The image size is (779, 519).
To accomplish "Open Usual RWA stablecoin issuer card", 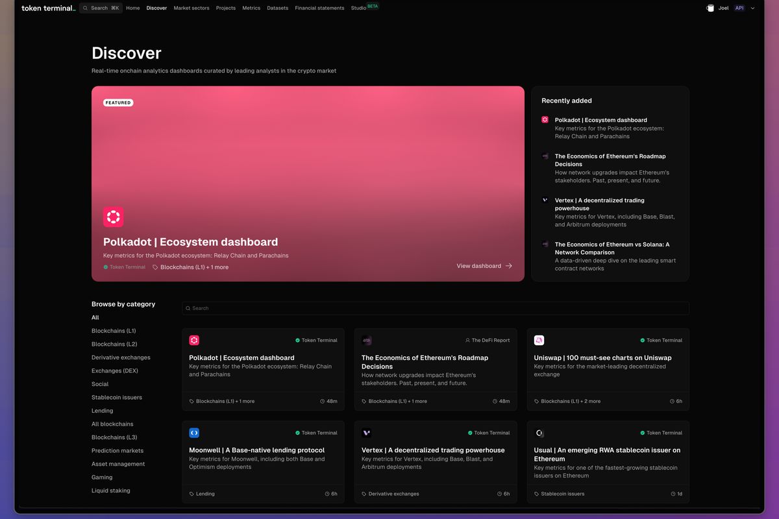I will coord(607,454).
